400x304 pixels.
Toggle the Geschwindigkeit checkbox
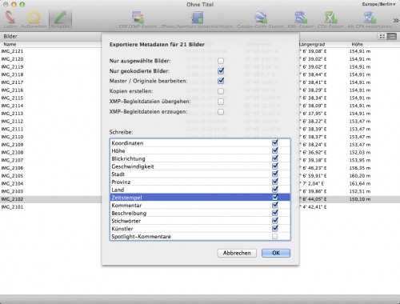(275, 166)
